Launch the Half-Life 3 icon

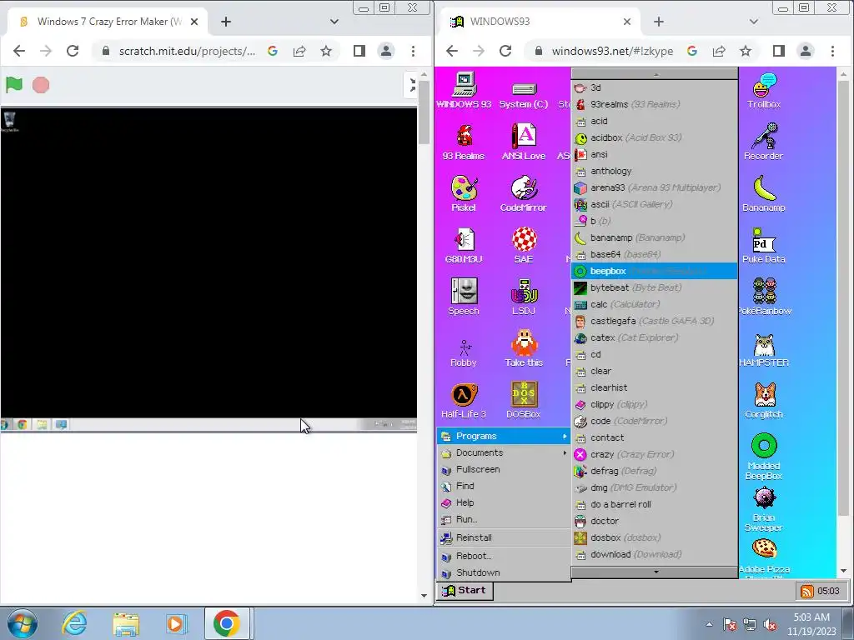pyautogui.click(x=464, y=401)
